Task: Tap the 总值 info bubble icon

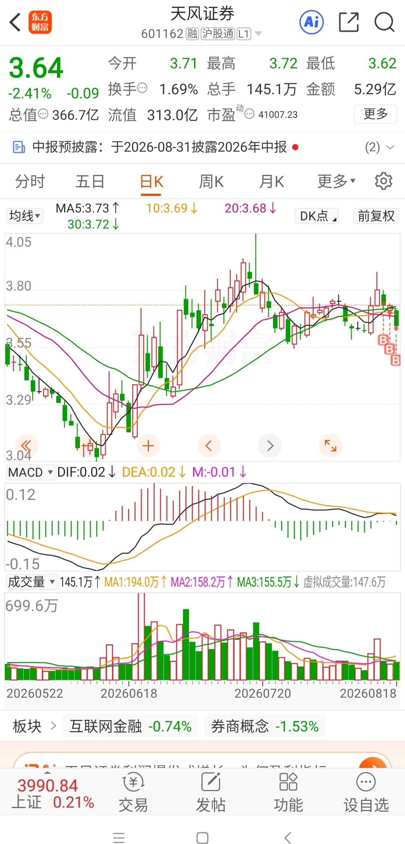Action: (43, 114)
